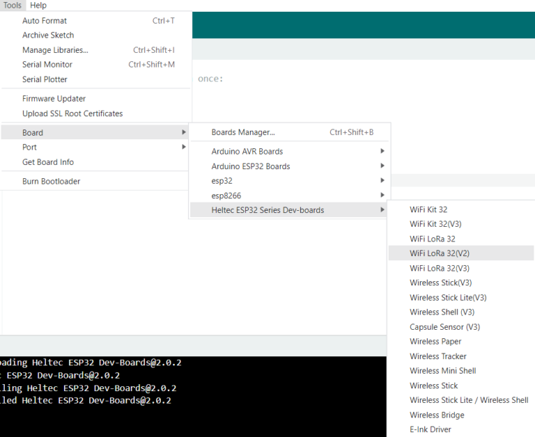Select WiFi Kit 32 board

tap(428, 209)
